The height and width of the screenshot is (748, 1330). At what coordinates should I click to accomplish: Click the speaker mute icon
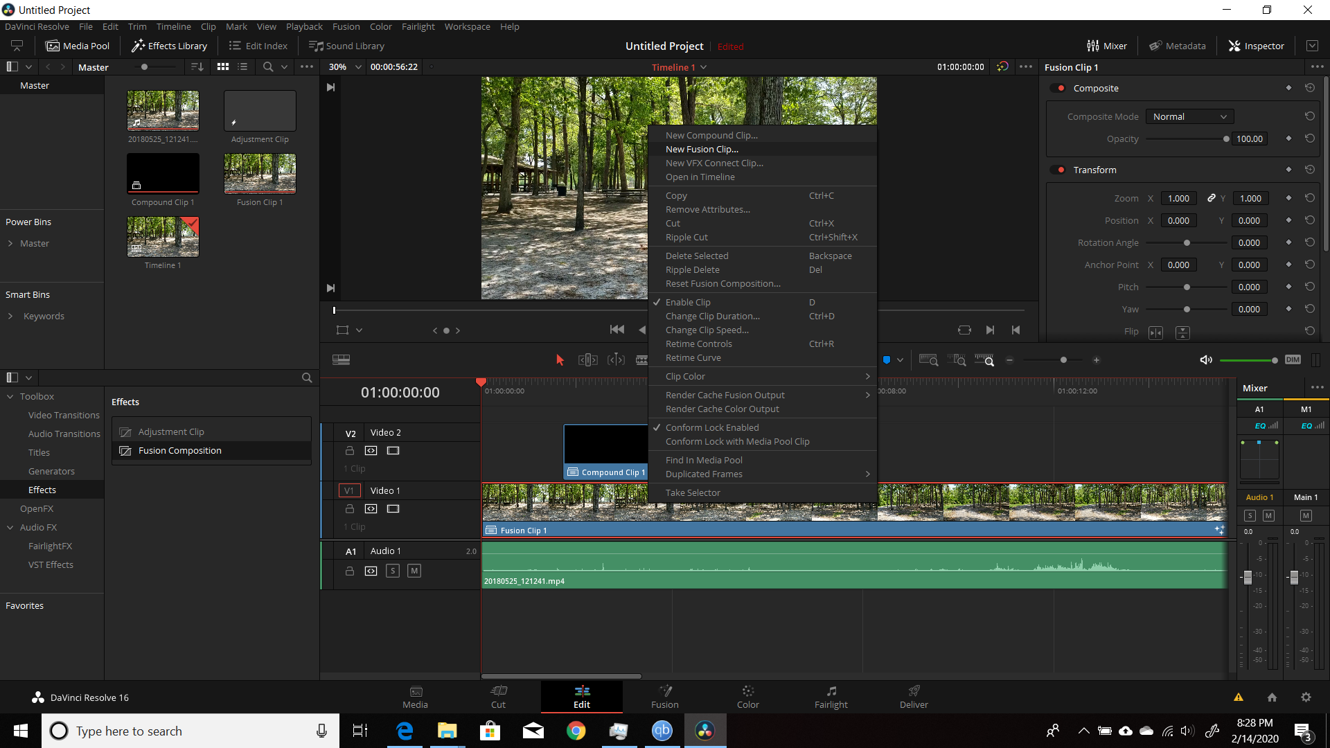1206,360
